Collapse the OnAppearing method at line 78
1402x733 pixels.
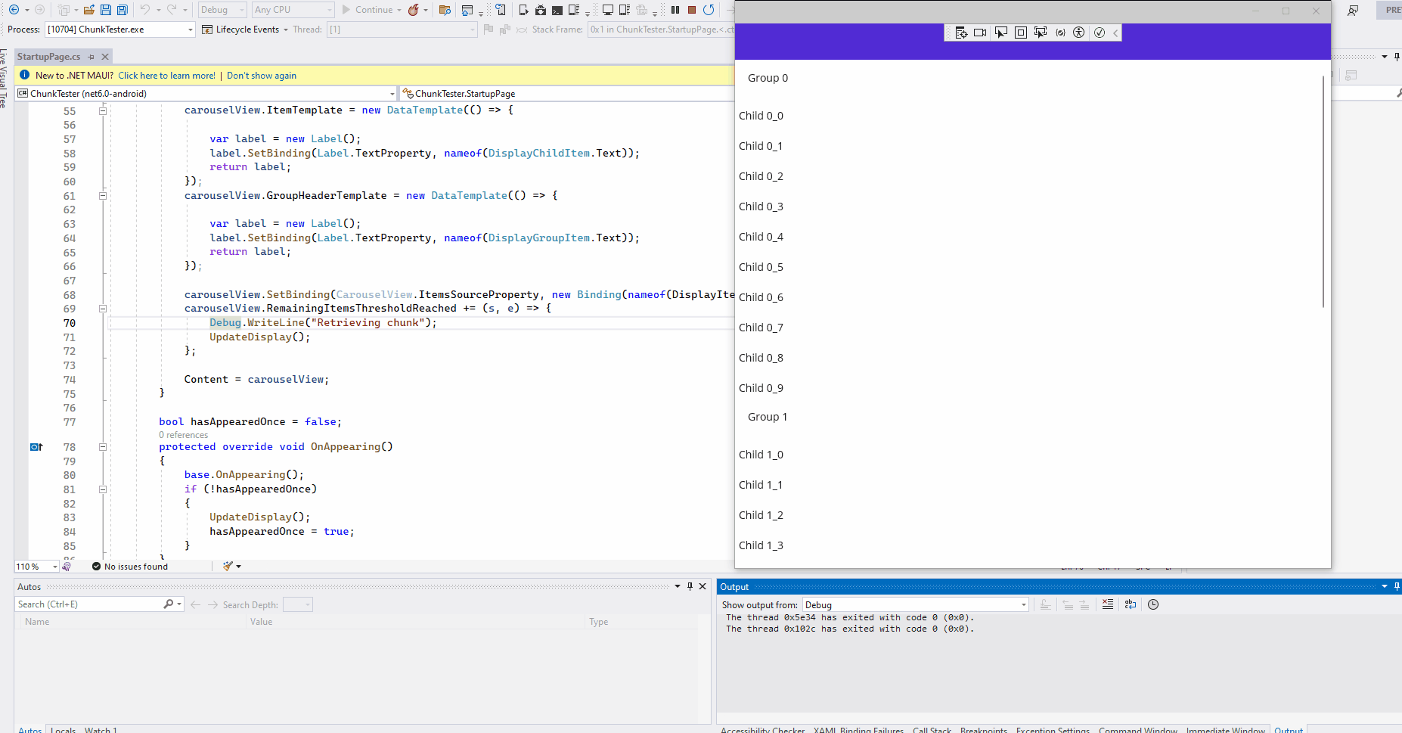103,446
